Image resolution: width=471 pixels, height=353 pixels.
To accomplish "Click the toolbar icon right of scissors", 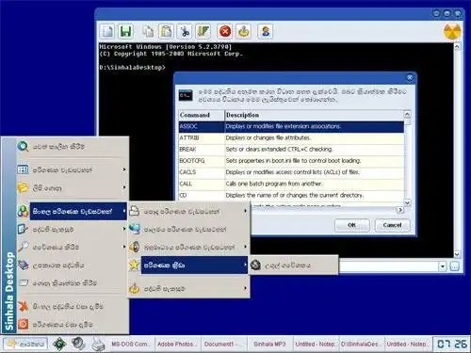I will point(203,31).
